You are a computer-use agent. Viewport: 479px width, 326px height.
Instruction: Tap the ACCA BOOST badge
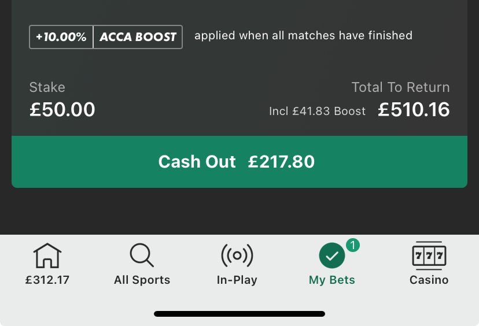(138, 37)
